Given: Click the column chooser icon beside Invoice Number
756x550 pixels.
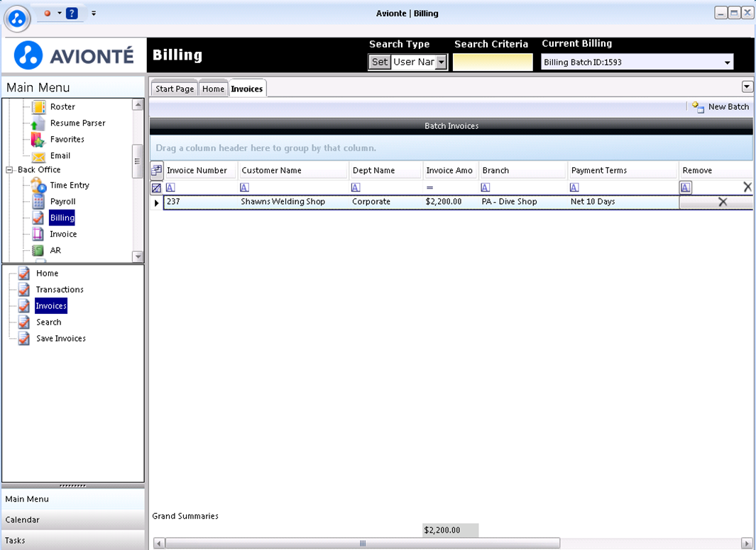Looking at the screenshot, I should coord(157,170).
